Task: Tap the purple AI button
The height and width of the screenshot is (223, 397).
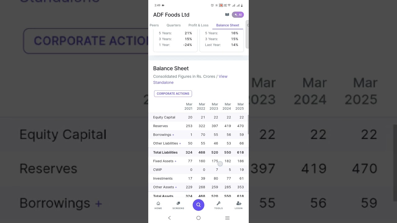Action: (238, 15)
